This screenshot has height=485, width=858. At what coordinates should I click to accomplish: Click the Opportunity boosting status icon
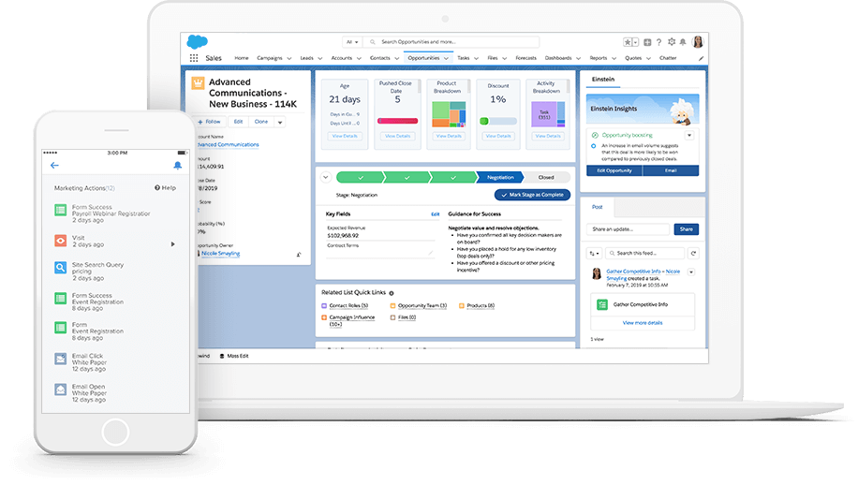point(595,135)
